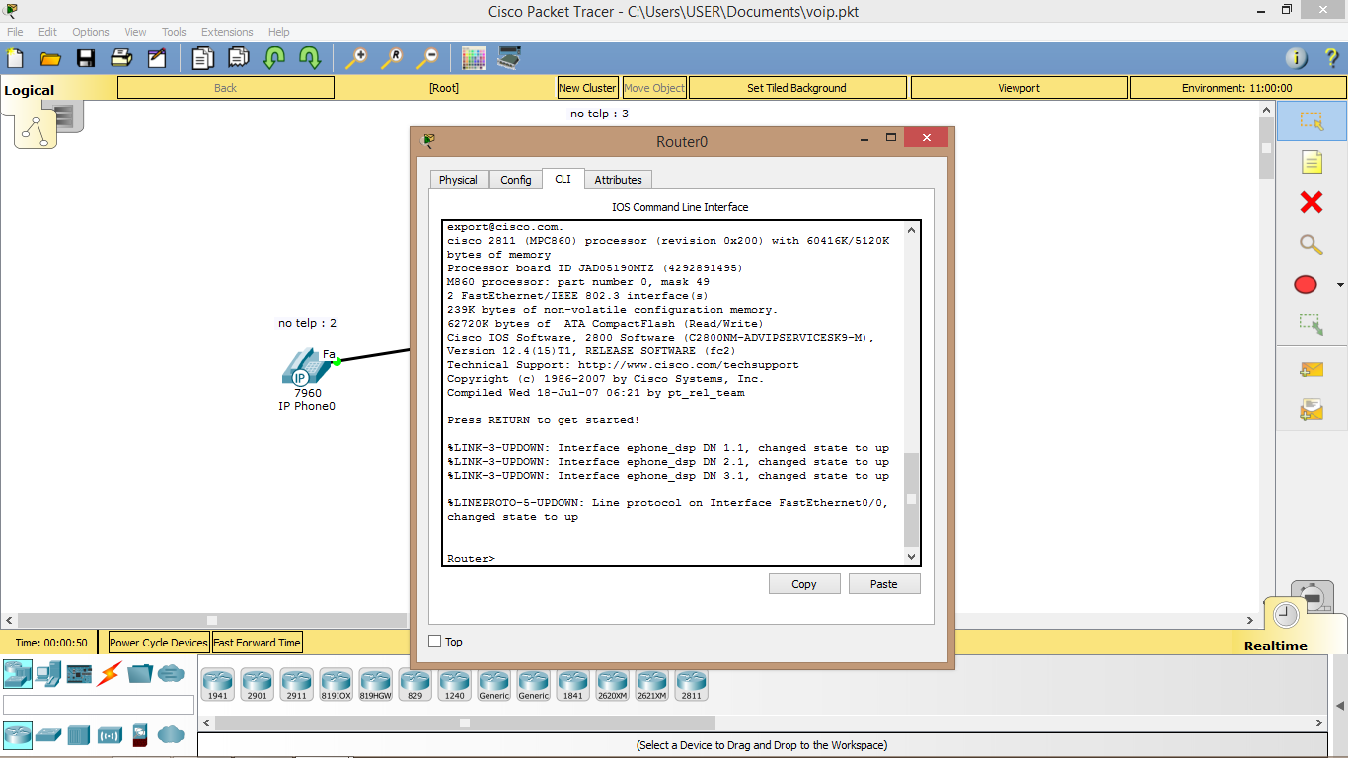
Task: Click the Viewport button
Action: 1018,88
